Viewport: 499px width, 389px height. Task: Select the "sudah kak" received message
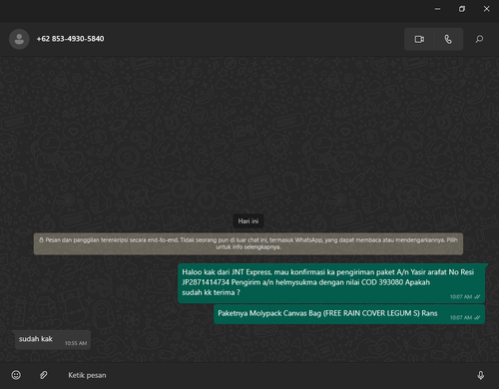pyautogui.click(x=53, y=340)
